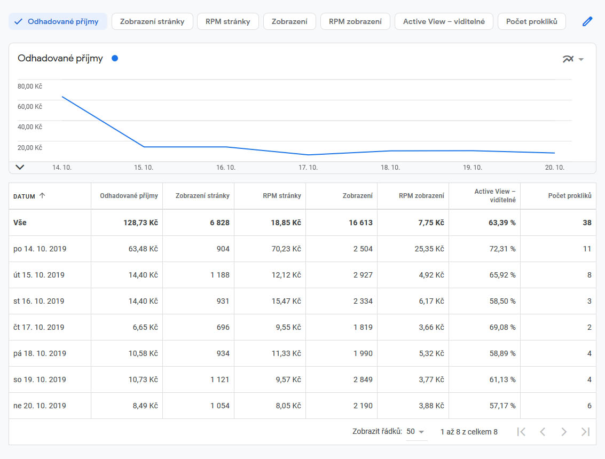Click the checkmark on Odhadované příjmy chip

tap(19, 21)
